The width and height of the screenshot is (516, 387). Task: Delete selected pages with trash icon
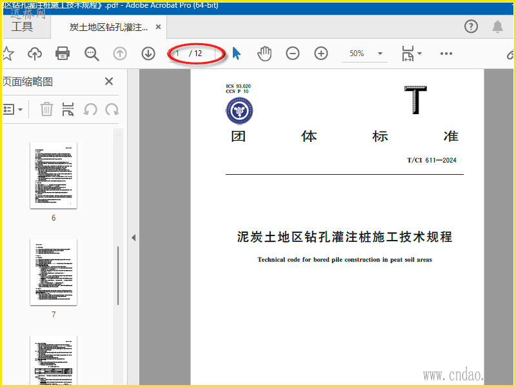coord(46,109)
